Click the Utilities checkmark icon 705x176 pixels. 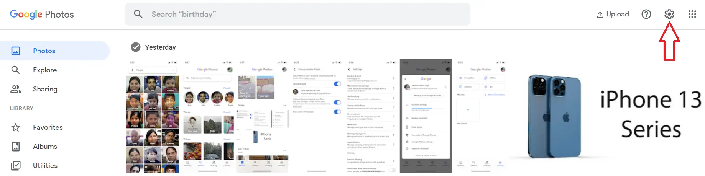pos(16,166)
